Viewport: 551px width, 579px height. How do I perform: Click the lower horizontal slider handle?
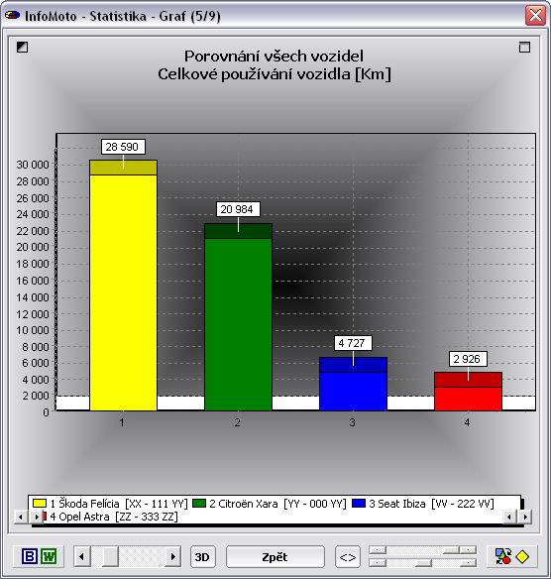point(423,563)
